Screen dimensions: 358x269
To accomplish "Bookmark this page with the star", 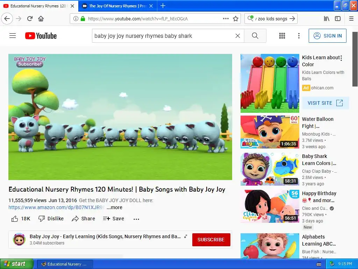I will coord(236,19).
